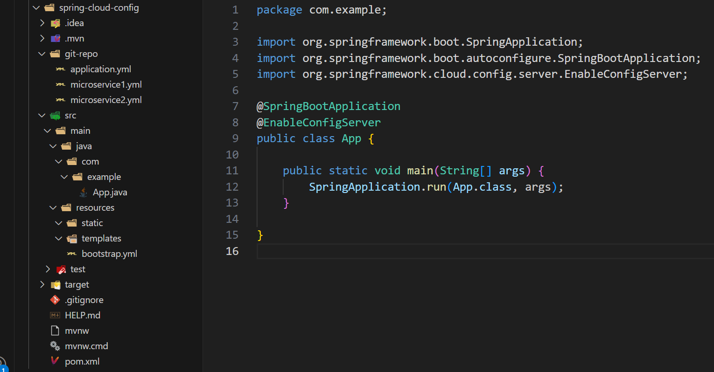This screenshot has height=372, width=714.
Task: Collapse the src folder chevron
Action: pos(42,115)
